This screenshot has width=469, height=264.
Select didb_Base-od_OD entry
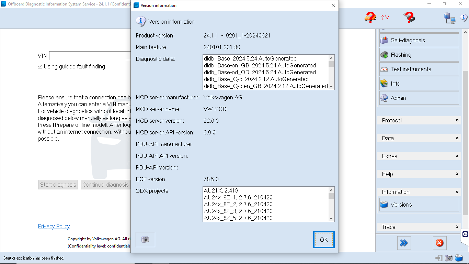[x=260, y=72]
